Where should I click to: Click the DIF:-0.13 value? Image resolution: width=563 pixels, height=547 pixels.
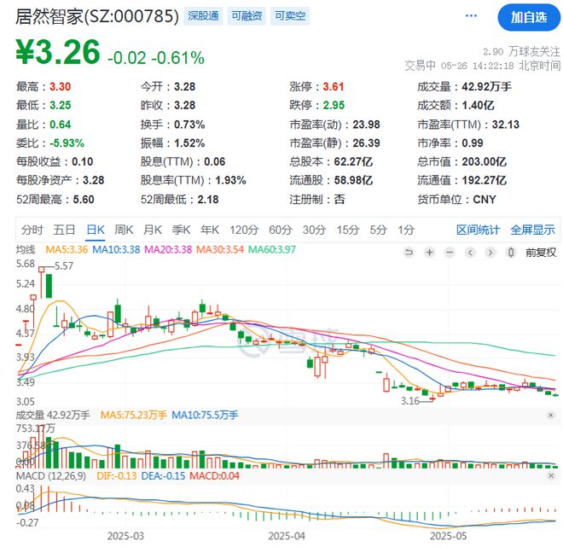click(x=117, y=476)
